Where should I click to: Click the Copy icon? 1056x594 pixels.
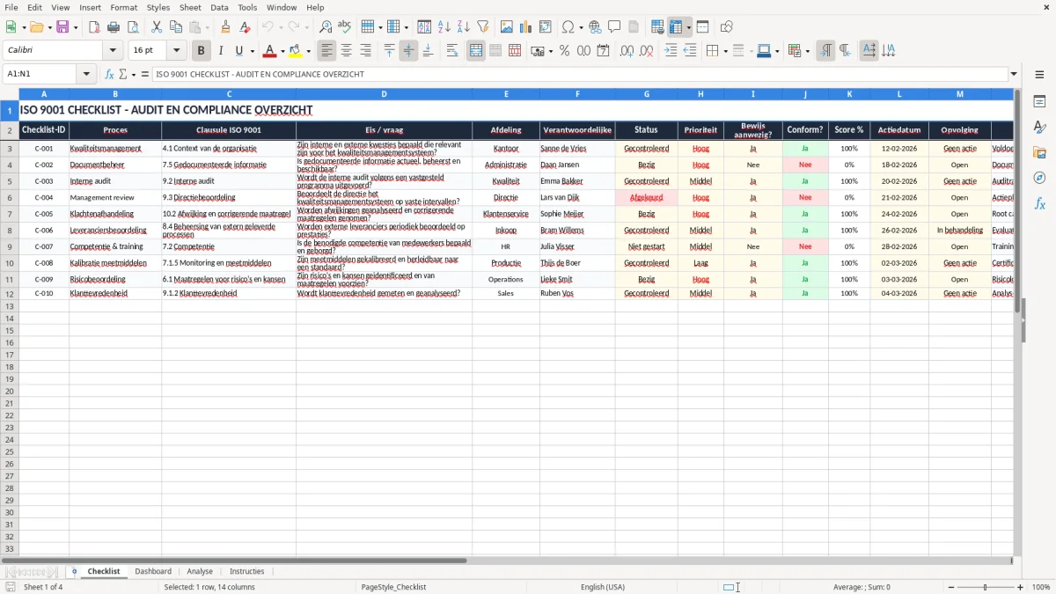176,27
